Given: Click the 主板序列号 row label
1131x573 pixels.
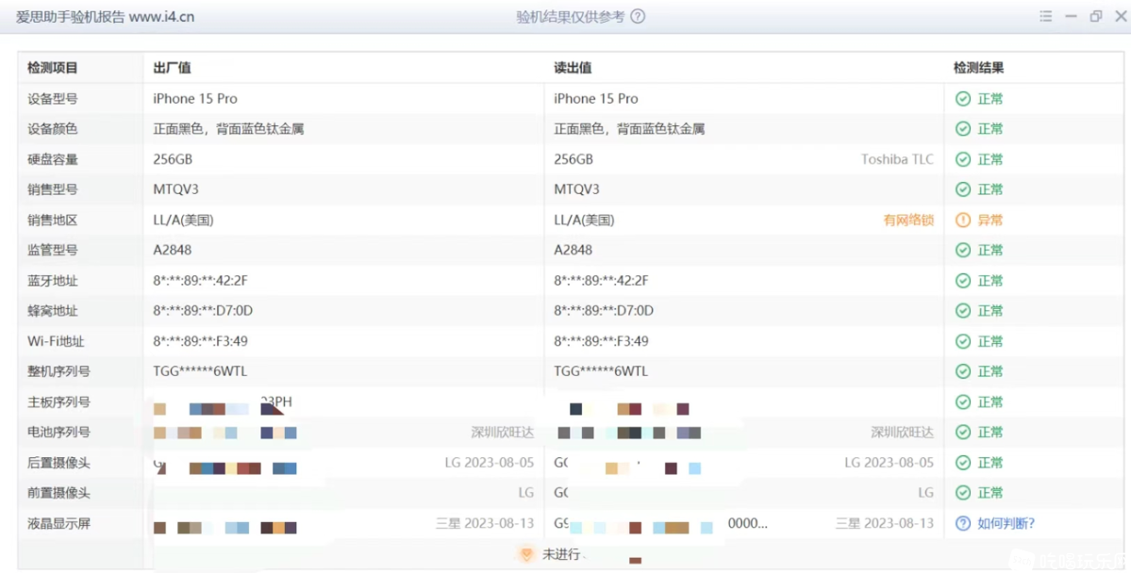Looking at the screenshot, I should tap(59, 401).
